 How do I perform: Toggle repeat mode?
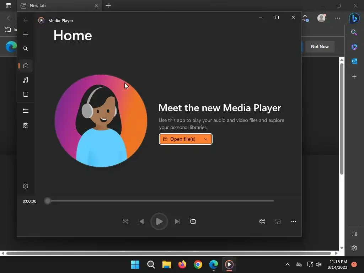click(x=193, y=221)
